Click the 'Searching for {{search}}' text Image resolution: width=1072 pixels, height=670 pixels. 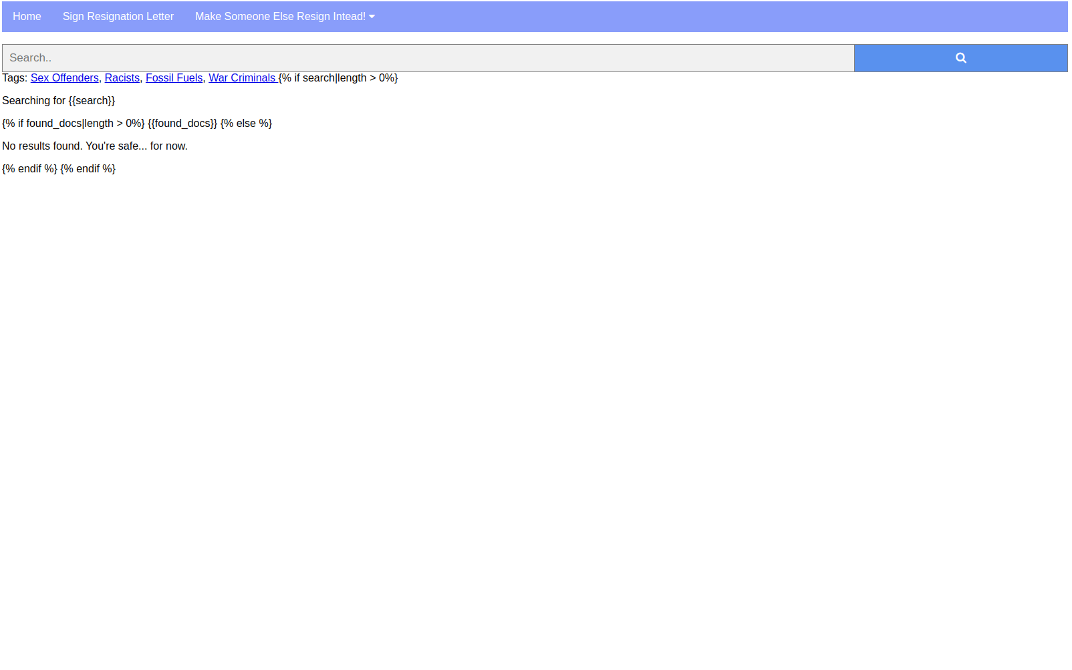pyautogui.click(x=59, y=101)
